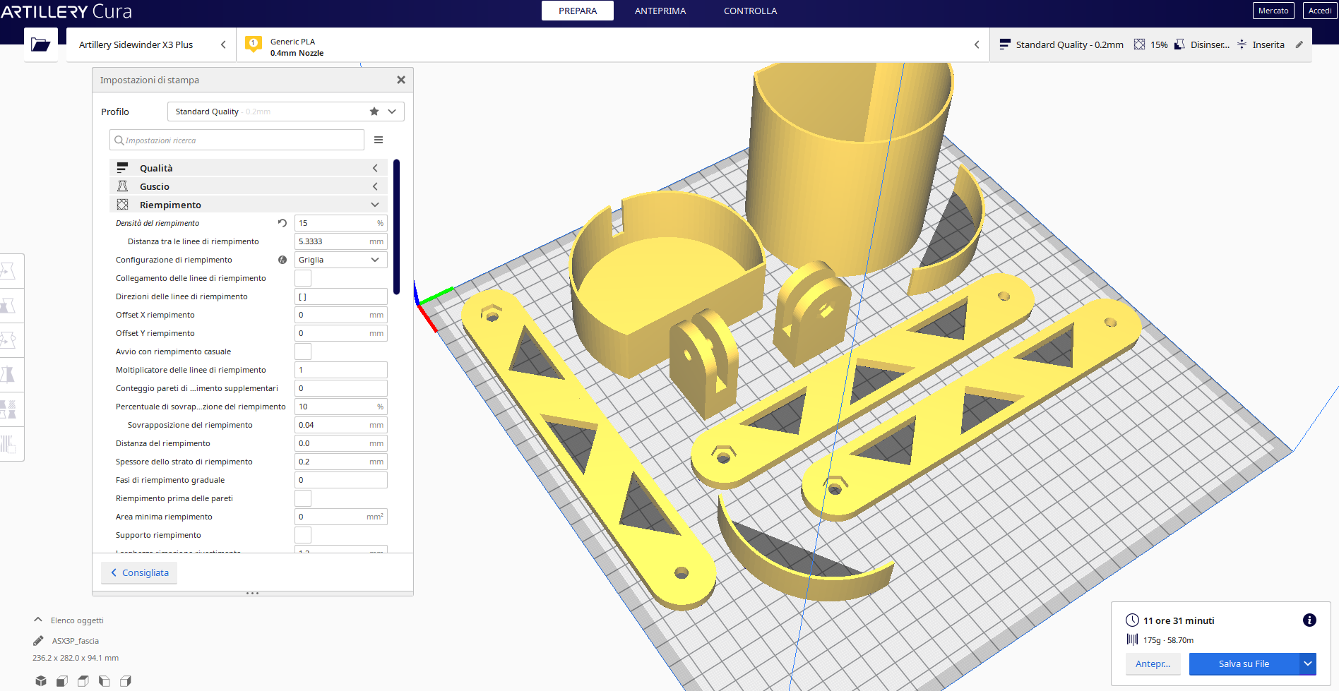Viewport: 1339px width, 691px height.
Task: Click the print info icon beside time estimate
Action: click(1309, 620)
